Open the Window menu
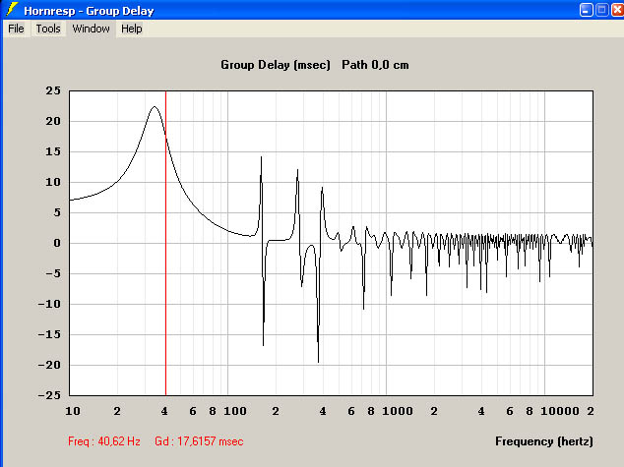 pyautogui.click(x=91, y=29)
